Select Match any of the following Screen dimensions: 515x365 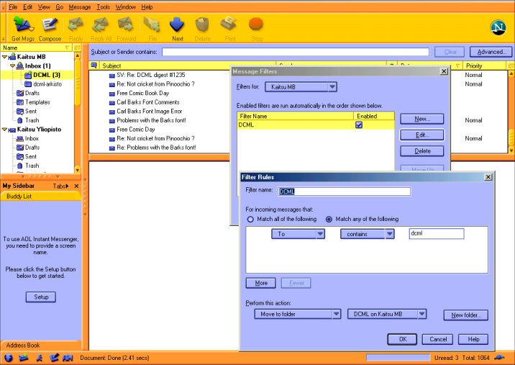pos(329,220)
